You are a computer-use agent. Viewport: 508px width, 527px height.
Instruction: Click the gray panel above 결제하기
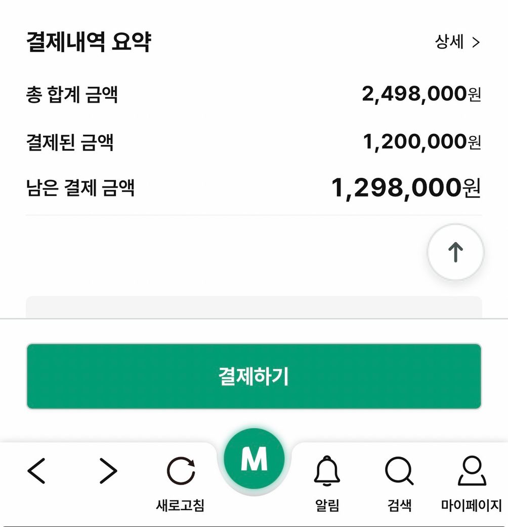253,307
